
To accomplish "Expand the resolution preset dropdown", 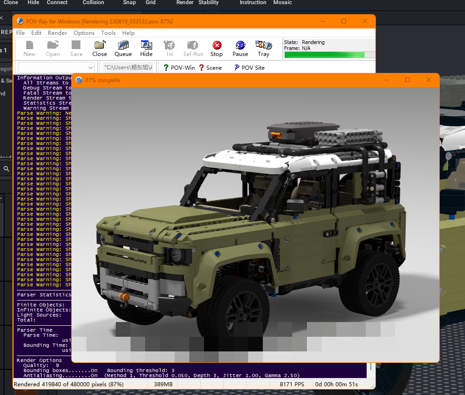I will (x=90, y=67).
